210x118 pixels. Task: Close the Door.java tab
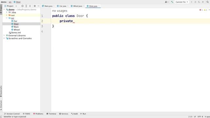pyautogui.click(x=99, y=6)
